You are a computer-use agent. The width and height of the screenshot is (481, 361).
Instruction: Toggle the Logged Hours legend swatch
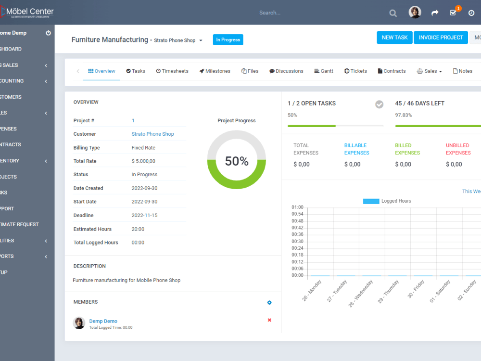(x=371, y=201)
